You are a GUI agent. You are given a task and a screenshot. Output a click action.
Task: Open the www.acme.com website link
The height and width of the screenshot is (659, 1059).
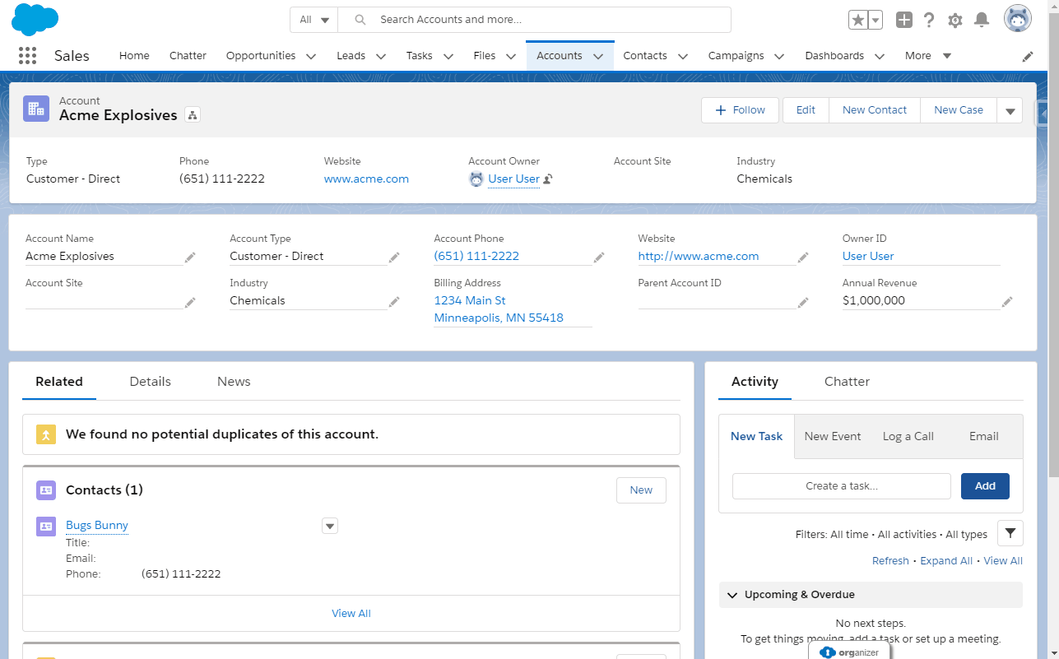tap(366, 179)
